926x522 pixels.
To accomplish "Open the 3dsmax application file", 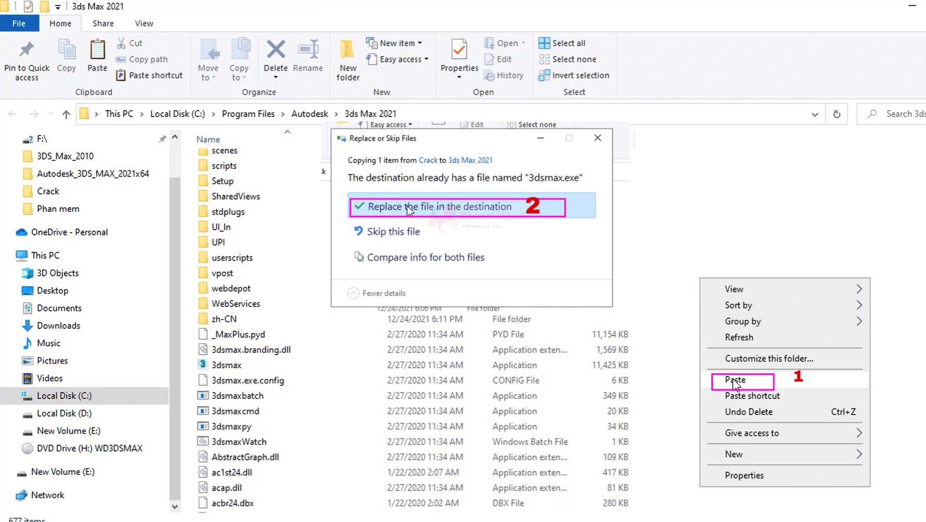I will 227,365.
